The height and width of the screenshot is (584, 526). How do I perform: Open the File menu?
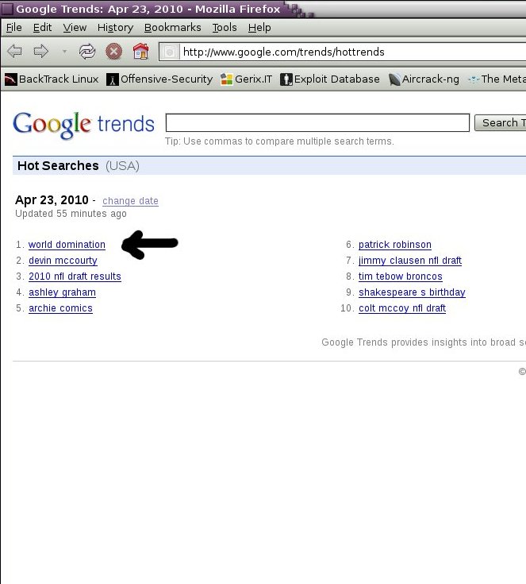[13, 28]
